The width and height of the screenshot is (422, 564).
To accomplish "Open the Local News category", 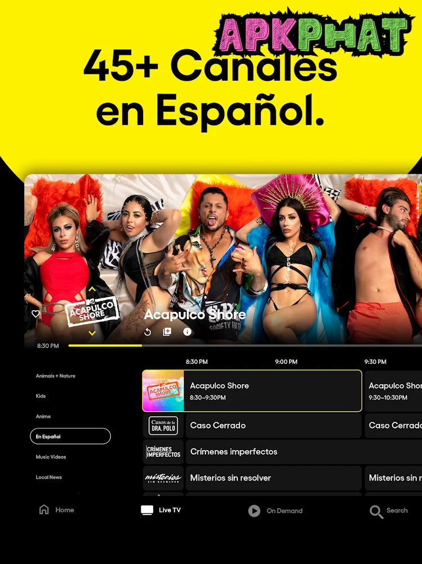I will 48,477.
